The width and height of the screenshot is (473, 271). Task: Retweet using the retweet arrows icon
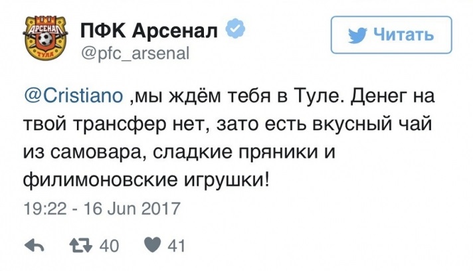point(81,245)
